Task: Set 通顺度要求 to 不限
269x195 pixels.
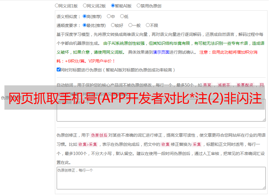Action: (x=148, y=25)
